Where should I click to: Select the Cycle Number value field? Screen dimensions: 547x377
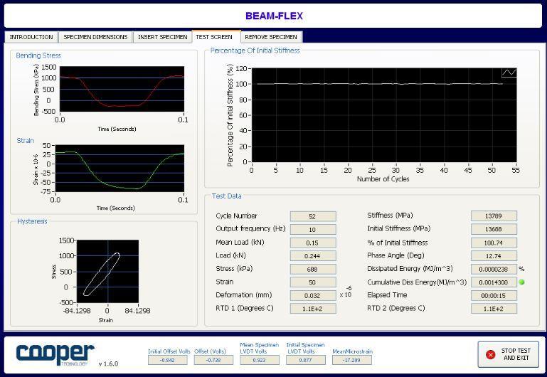pos(313,216)
